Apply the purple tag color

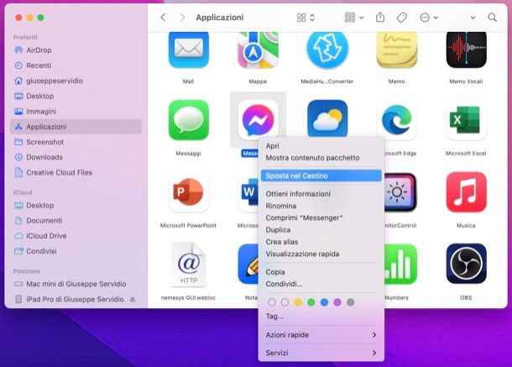337,302
